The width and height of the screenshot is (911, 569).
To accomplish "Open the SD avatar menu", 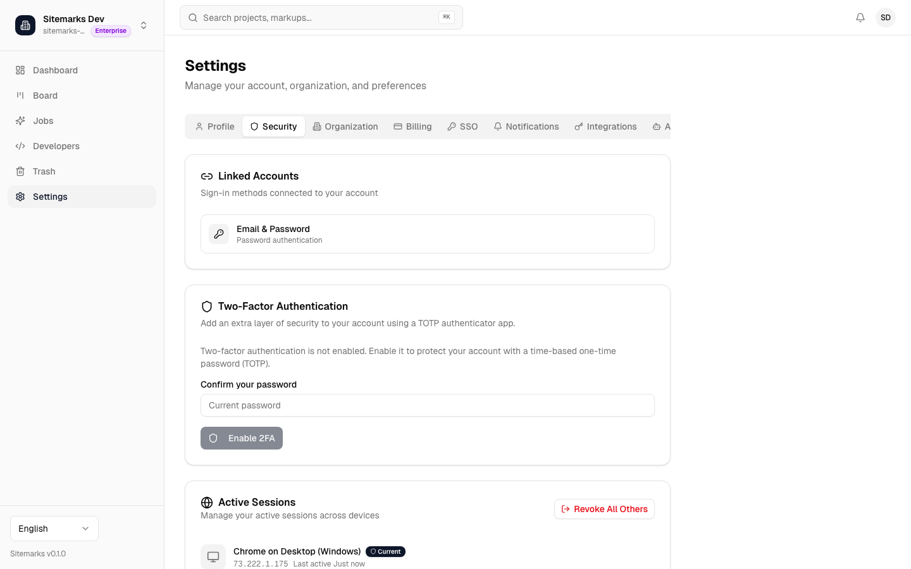I will coord(885,17).
